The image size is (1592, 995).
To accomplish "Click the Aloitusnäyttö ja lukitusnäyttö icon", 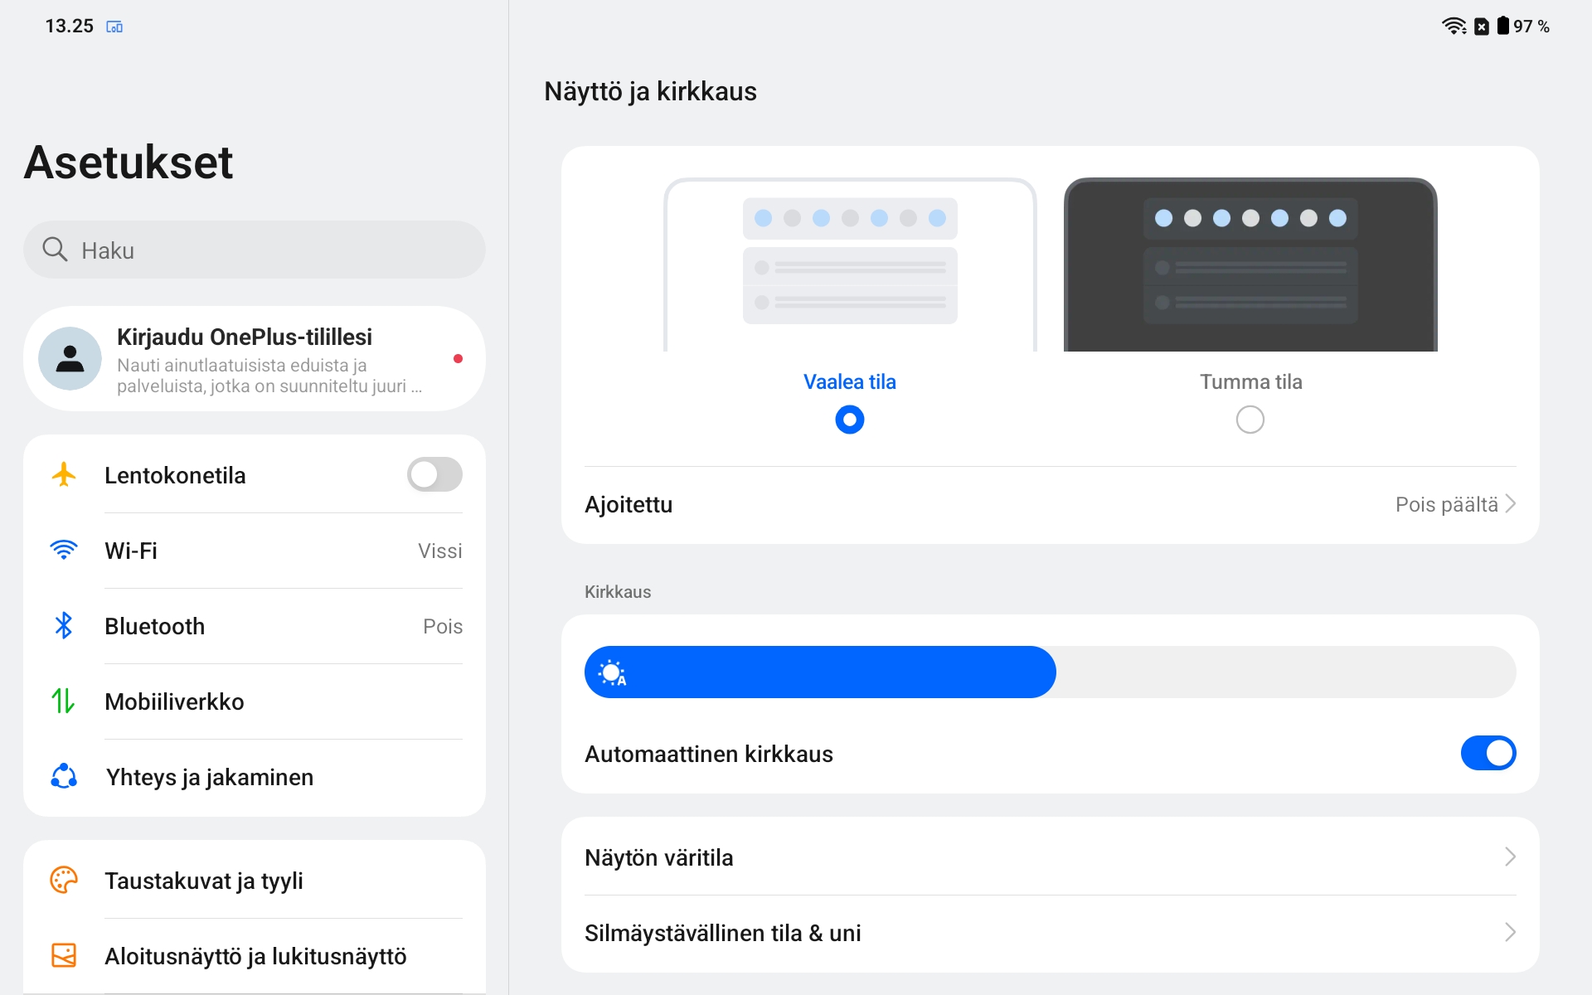I will [x=64, y=955].
